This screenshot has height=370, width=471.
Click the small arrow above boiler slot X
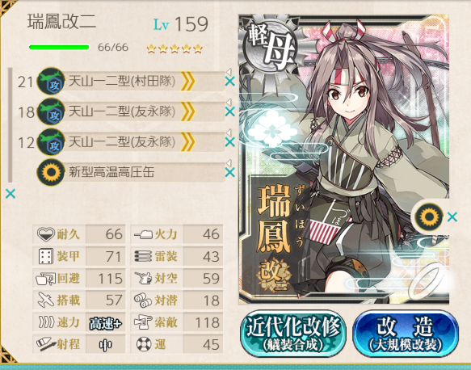[x=229, y=163]
